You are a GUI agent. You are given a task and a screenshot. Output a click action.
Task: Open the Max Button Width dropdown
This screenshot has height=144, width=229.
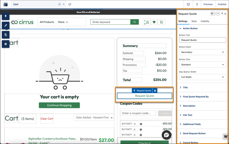(202, 77)
